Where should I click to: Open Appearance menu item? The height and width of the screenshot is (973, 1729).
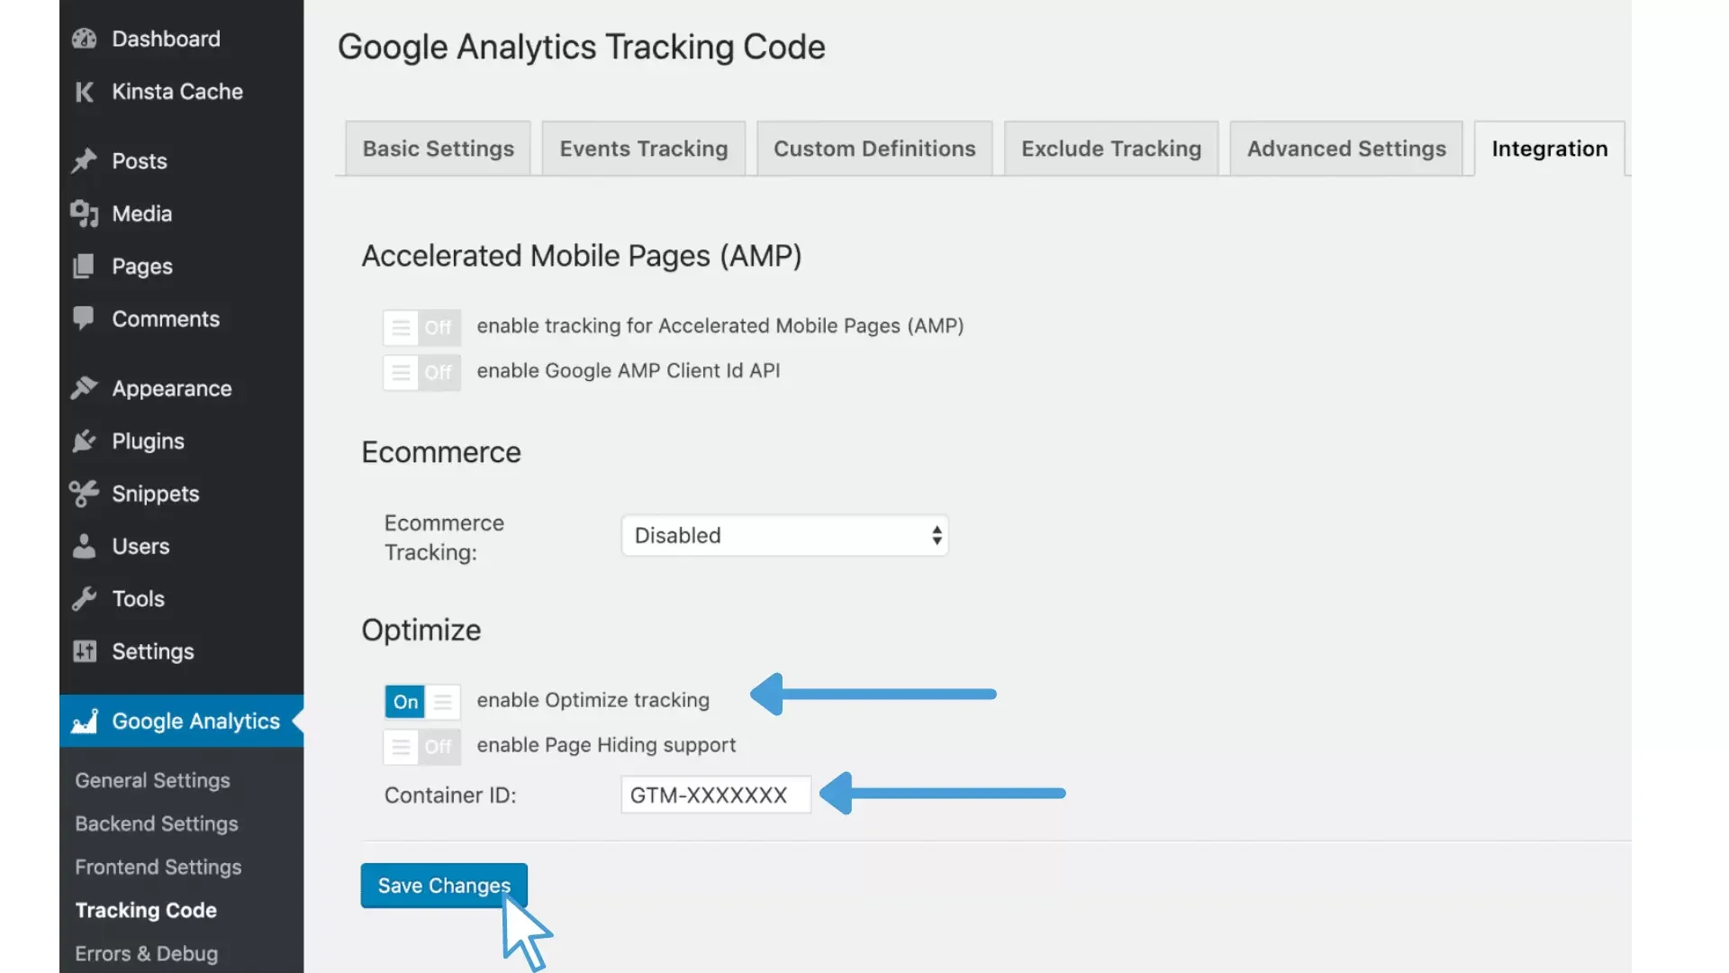coord(182,388)
